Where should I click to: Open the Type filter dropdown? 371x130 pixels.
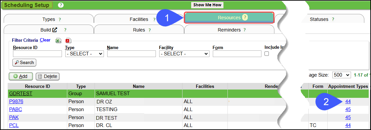pyautogui.click(x=85, y=54)
